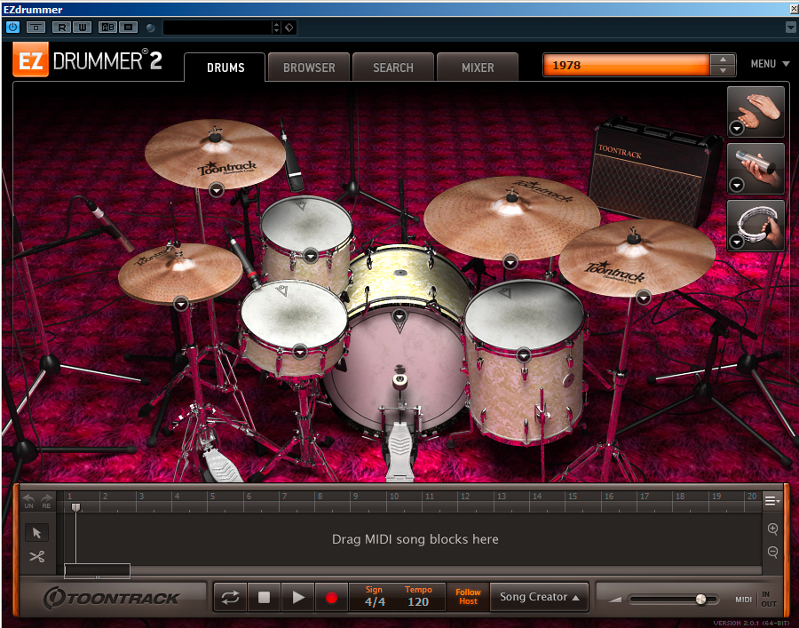Image resolution: width=799 pixels, height=628 pixels.
Task: Click the playhead marker at bar 1
Action: [x=76, y=506]
